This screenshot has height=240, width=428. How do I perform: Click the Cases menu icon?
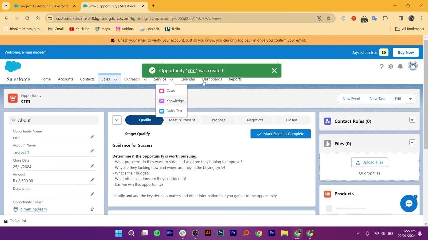click(162, 91)
